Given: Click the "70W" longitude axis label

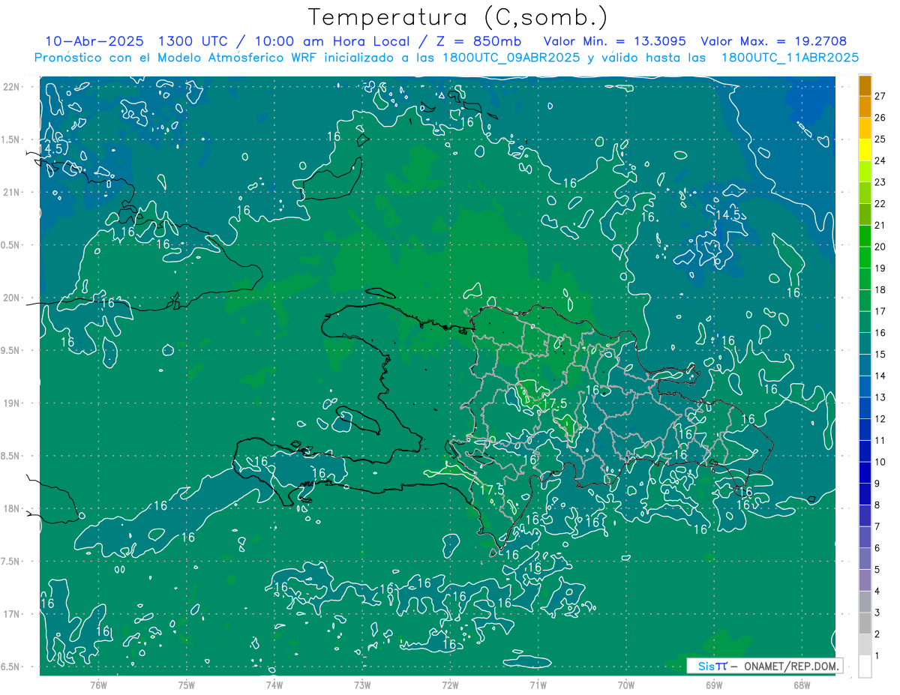Looking at the screenshot, I should tap(626, 685).
